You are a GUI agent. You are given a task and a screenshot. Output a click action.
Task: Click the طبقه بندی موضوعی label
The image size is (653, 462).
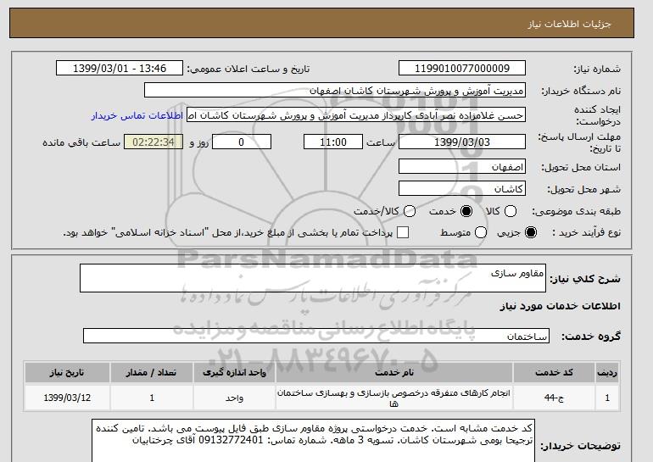tap(576, 212)
